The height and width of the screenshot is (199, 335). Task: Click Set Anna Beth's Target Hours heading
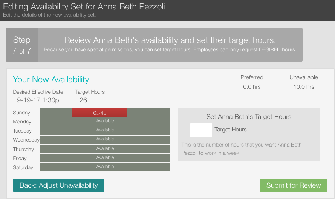(249, 117)
